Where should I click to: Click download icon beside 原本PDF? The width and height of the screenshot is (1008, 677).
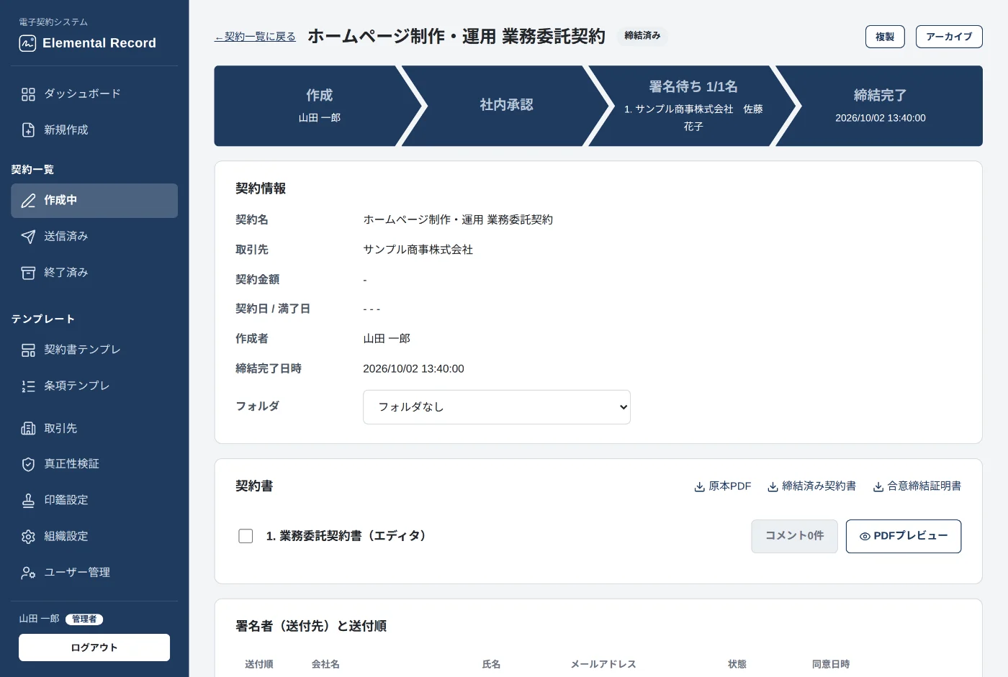[699, 487]
